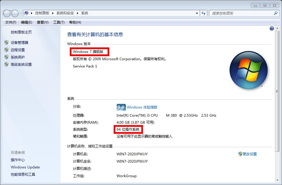Click the scrollbar down arrow
The height and width of the screenshot is (185, 282).
pos(277,180)
